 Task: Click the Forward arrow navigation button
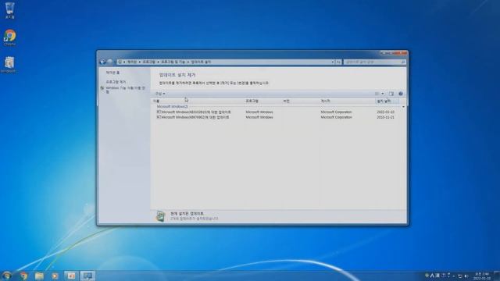pyautogui.click(x=110, y=62)
